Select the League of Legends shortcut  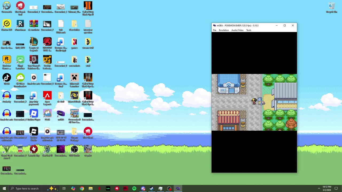34,44
